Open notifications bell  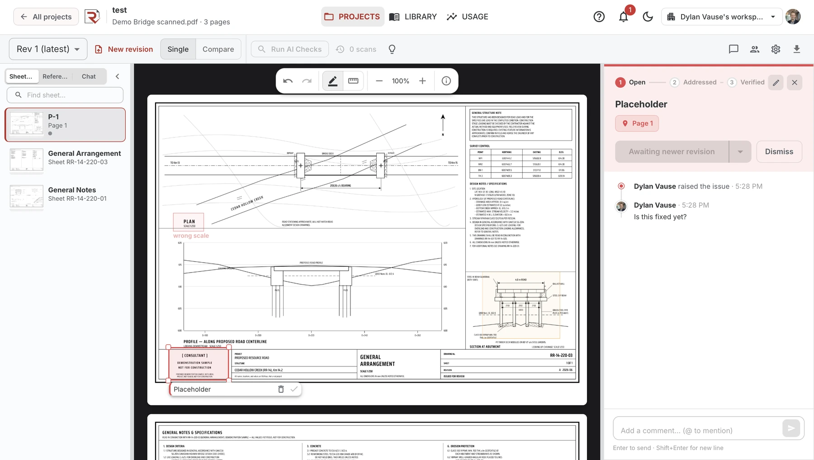pyautogui.click(x=624, y=17)
